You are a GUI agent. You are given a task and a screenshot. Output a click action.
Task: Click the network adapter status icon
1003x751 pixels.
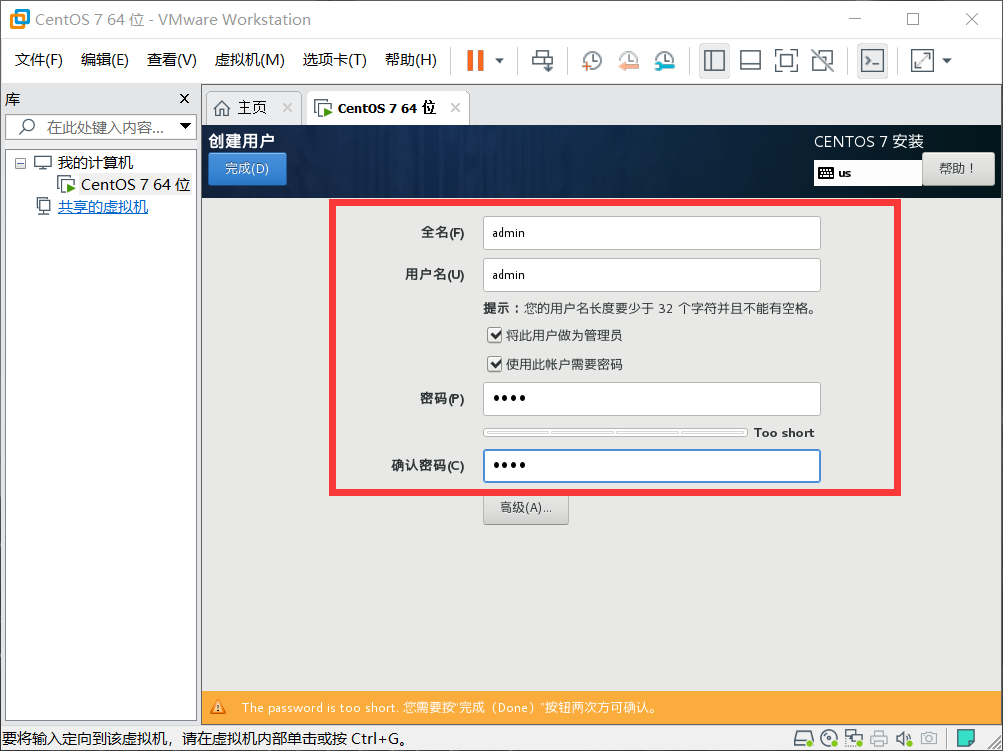853,739
